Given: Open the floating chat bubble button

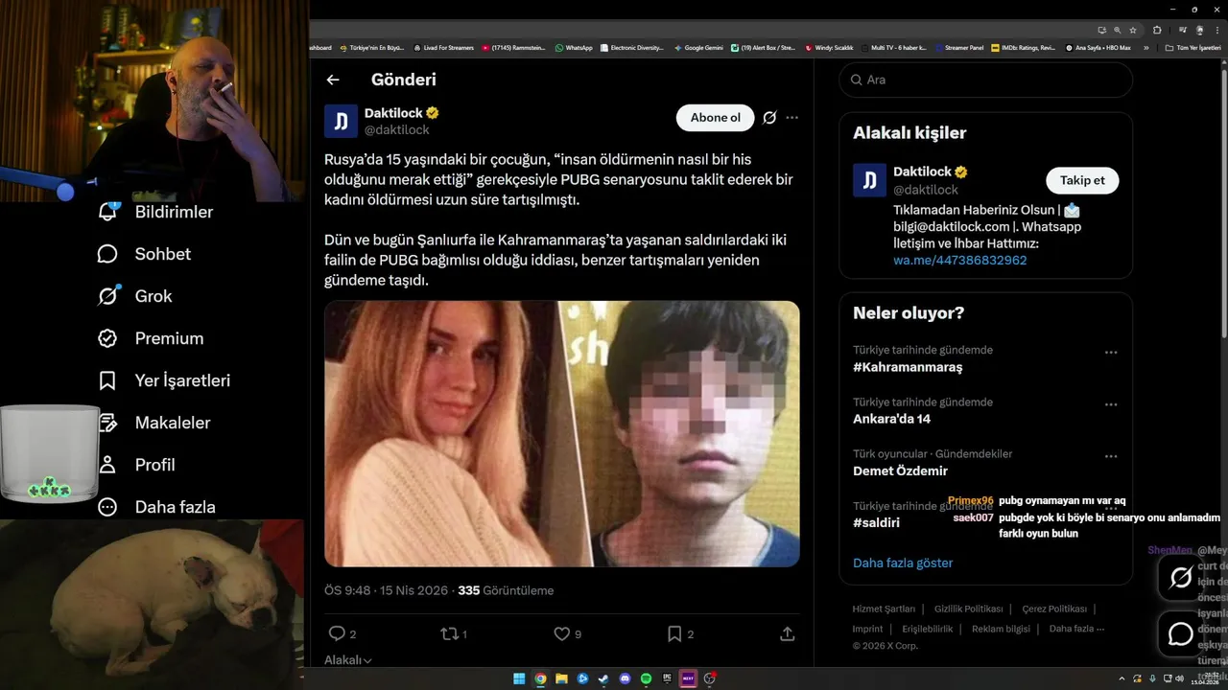Looking at the screenshot, I should (x=1181, y=633).
